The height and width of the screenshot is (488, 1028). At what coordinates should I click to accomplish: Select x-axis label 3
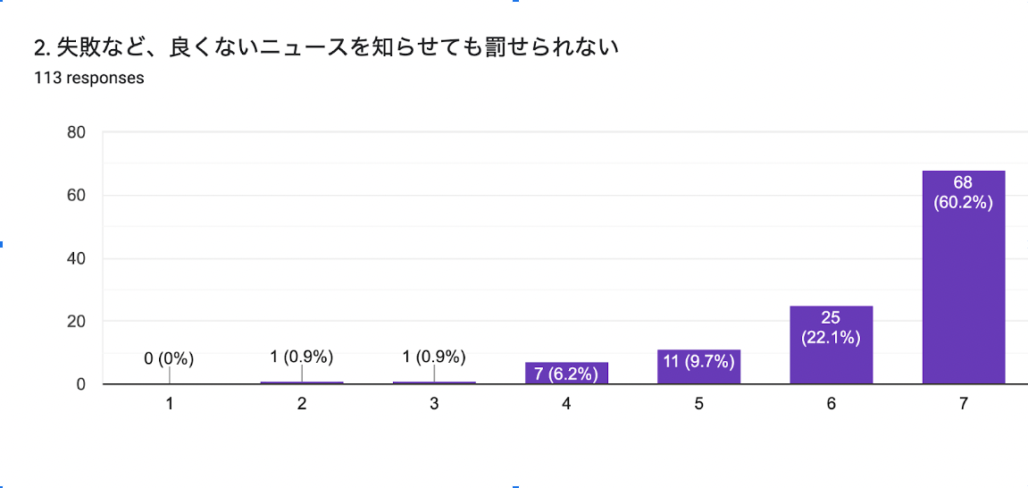pyautogui.click(x=434, y=404)
